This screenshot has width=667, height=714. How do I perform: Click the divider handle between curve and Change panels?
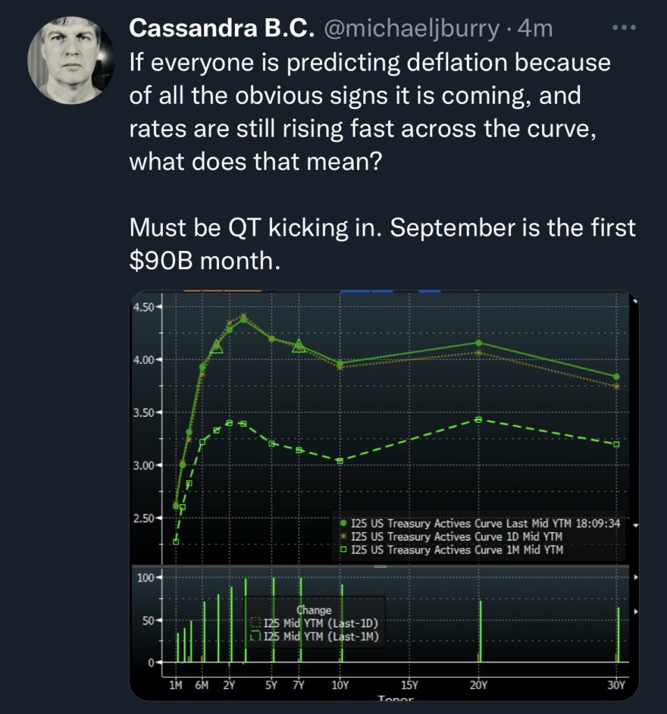click(x=381, y=567)
